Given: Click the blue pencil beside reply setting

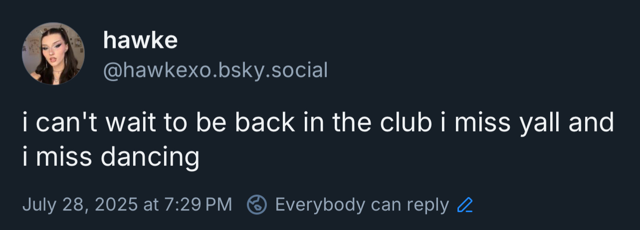Looking at the screenshot, I should click(x=465, y=205).
